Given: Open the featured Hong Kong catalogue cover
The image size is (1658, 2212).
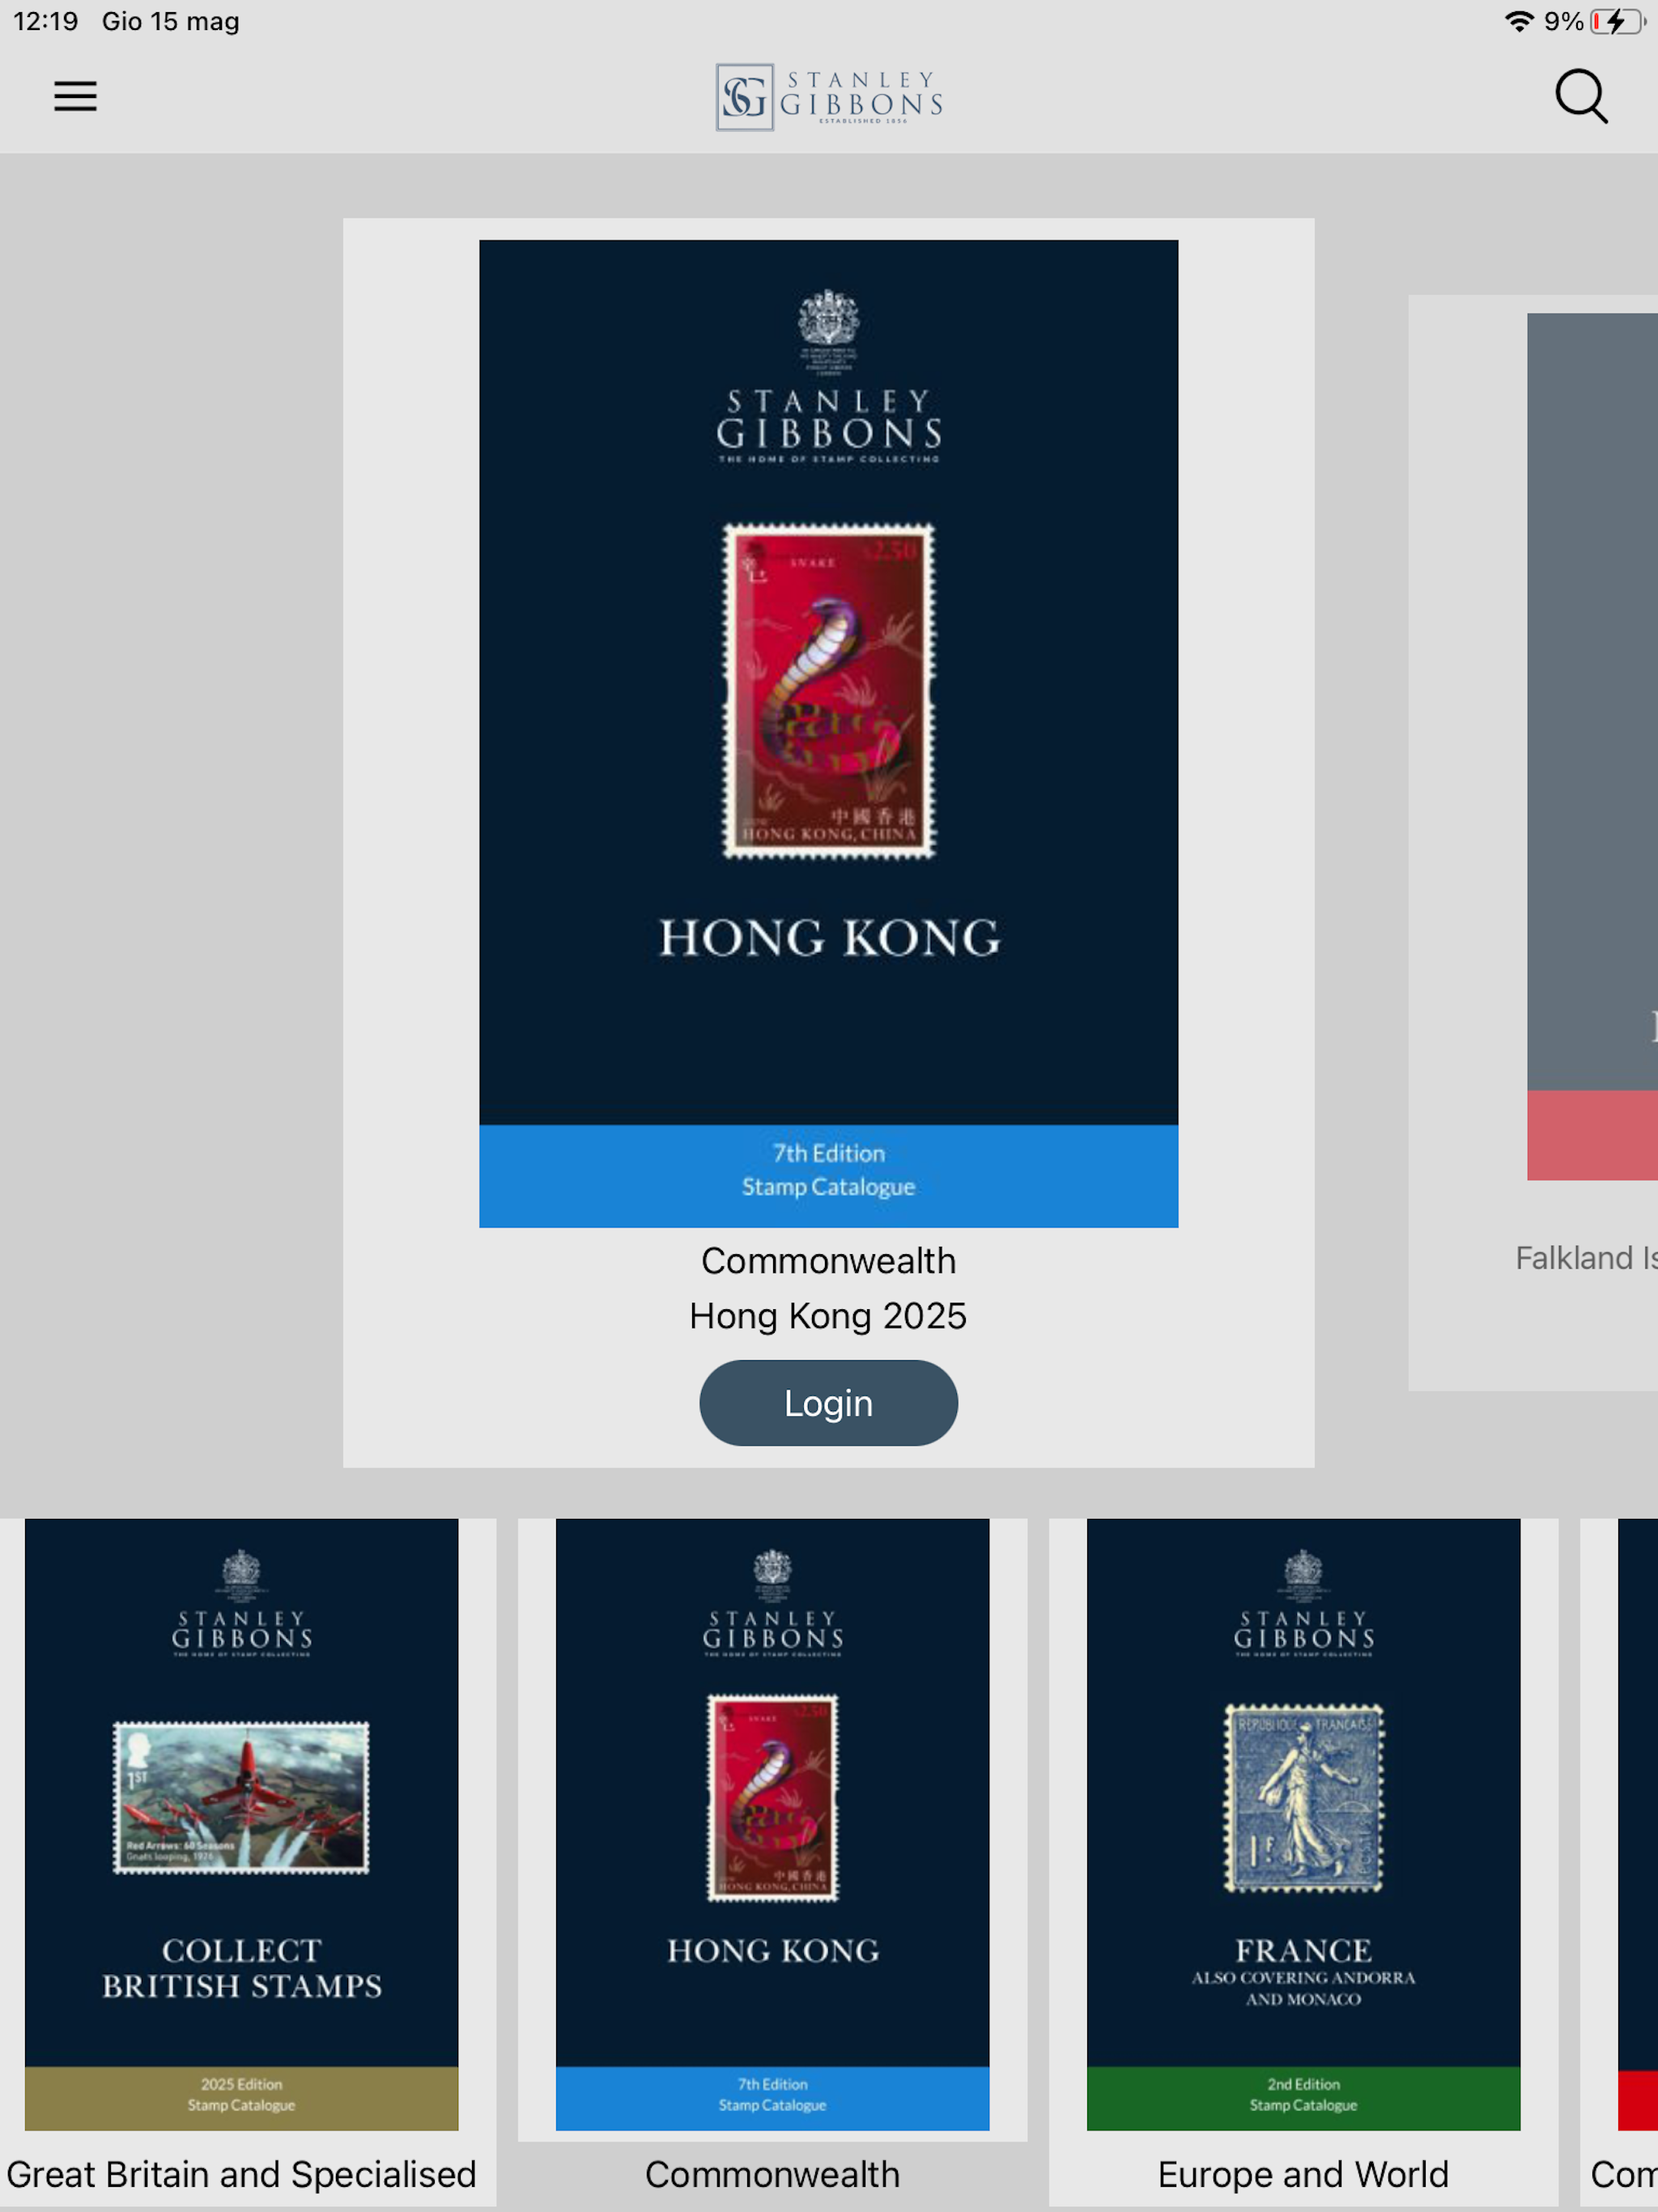Looking at the screenshot, I should point(828,733).
